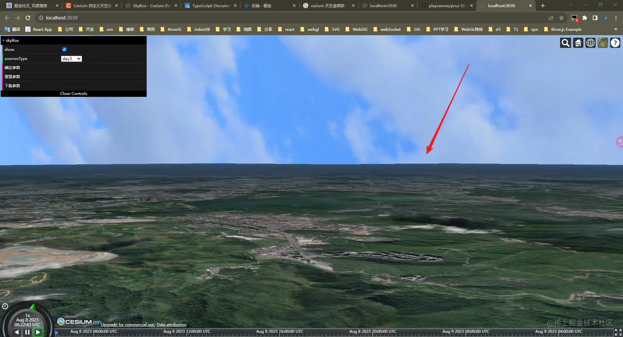This screenshot has width=623, height=337.
Task: Open the WebGIS bookmark folder
Action: [x=356, y=29]
